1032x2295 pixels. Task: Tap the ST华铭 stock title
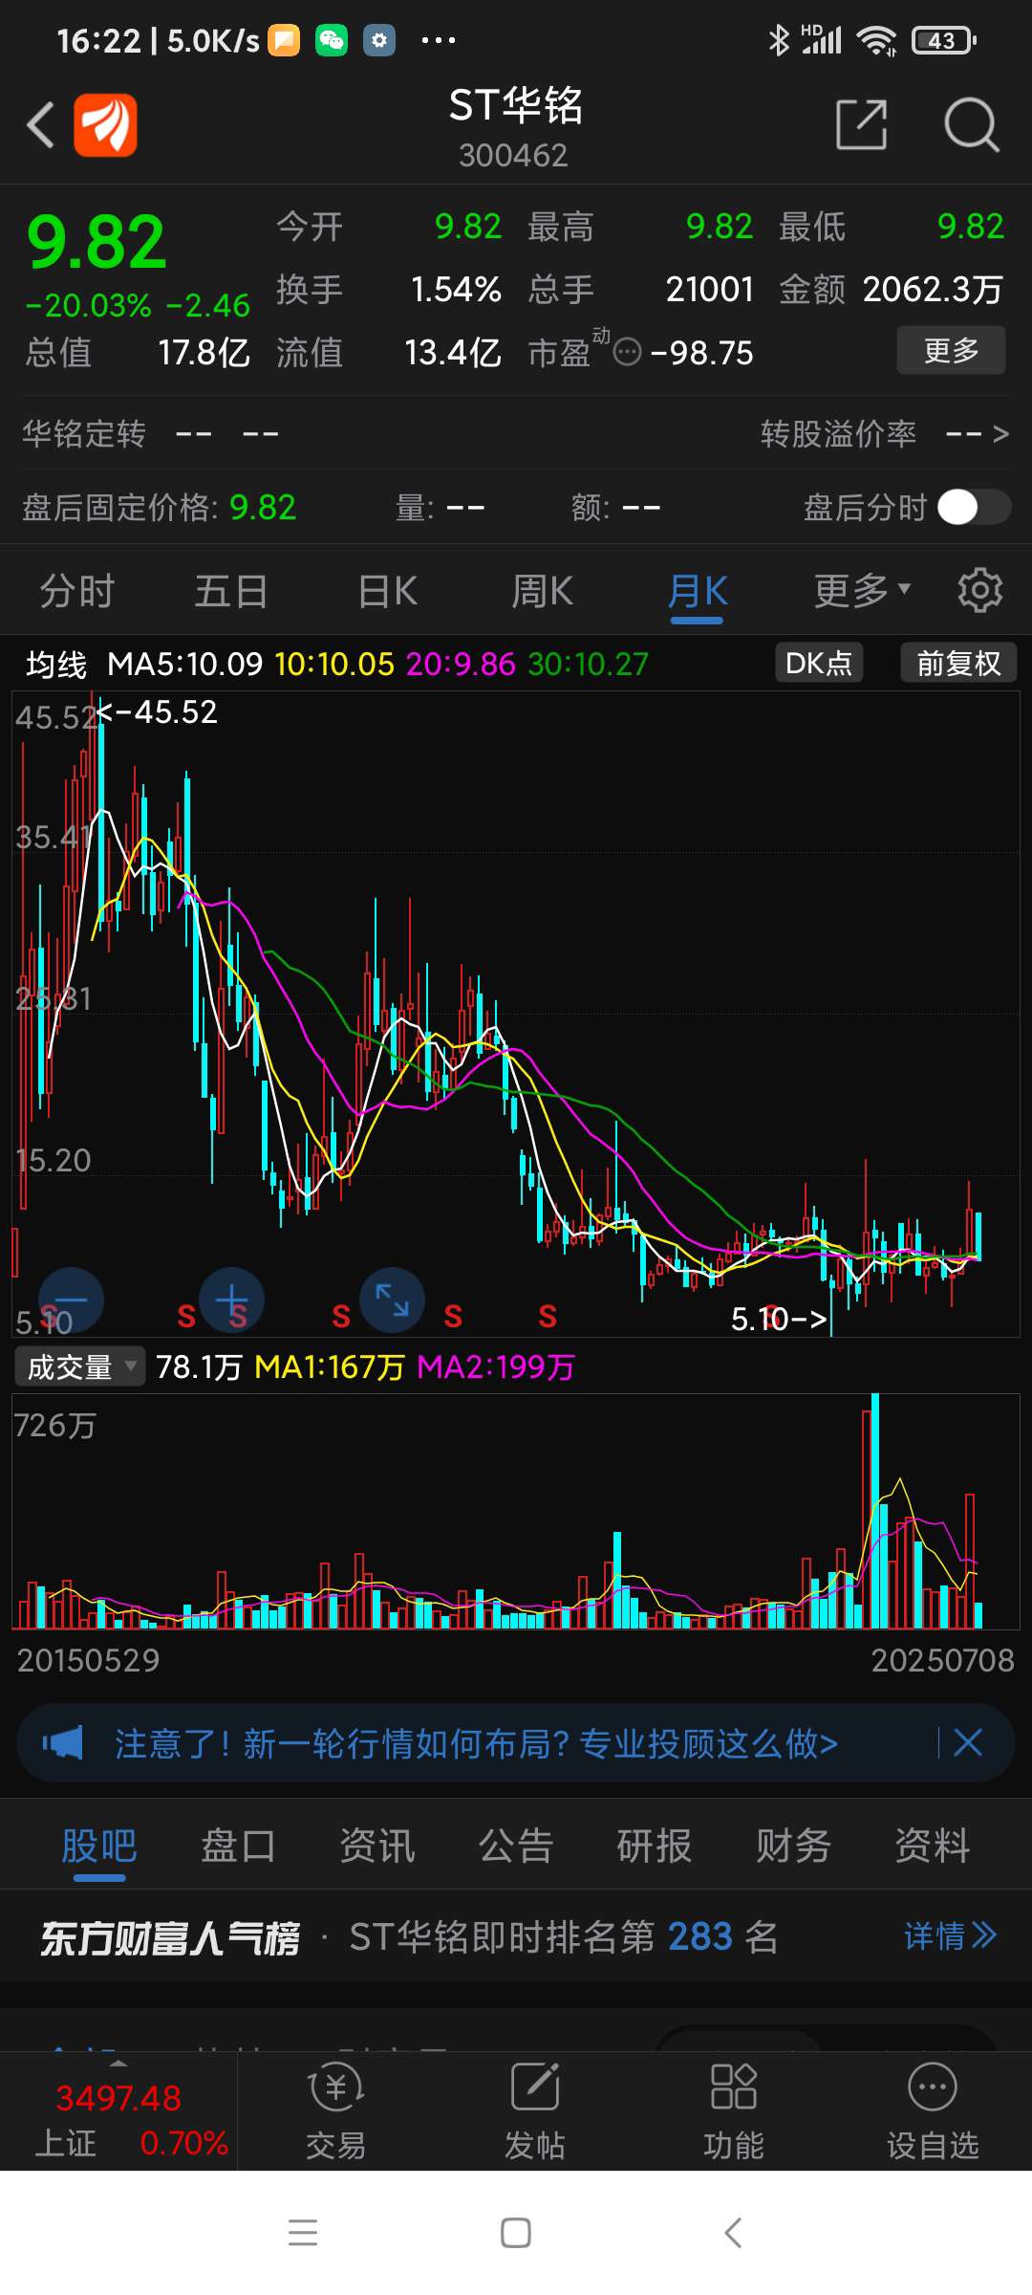coord(515,104)
